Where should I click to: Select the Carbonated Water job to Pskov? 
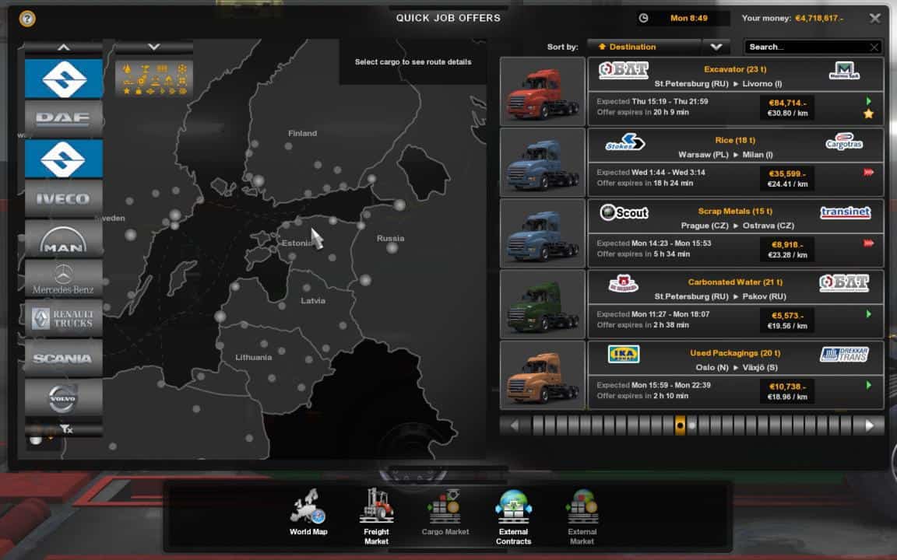pos(735,303)
